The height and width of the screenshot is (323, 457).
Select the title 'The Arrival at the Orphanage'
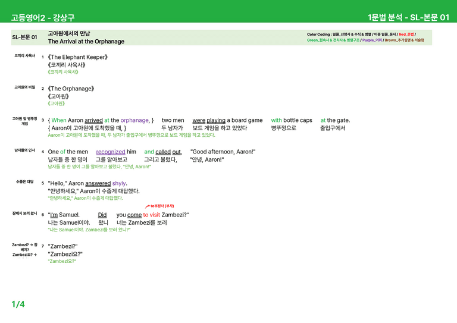point(86,42)
